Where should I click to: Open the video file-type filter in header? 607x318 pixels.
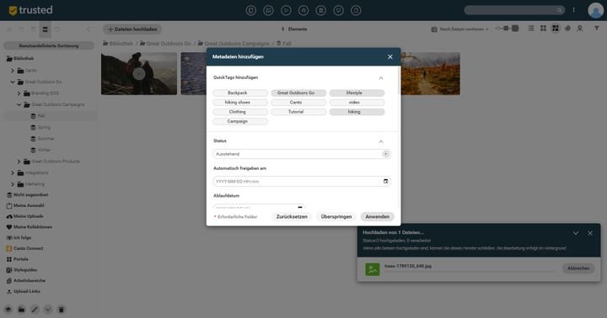coord(286,10)
